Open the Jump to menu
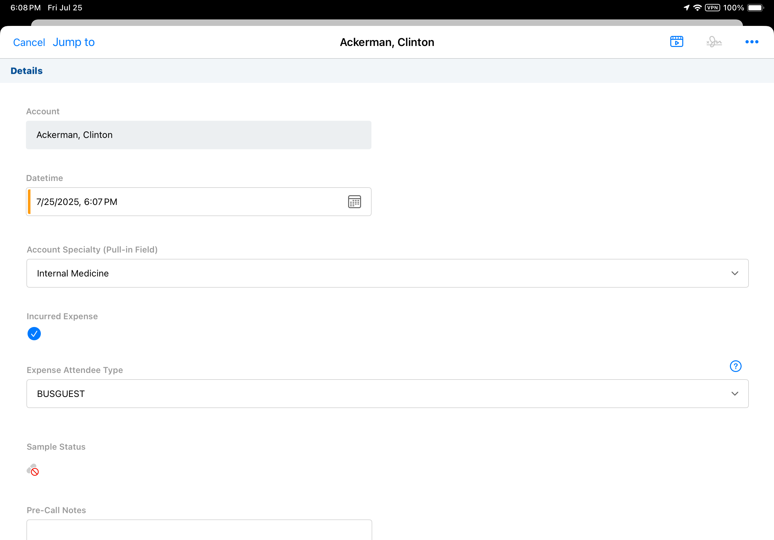The width and height of the screenshot is (774, 540). (x=74, y=42)
